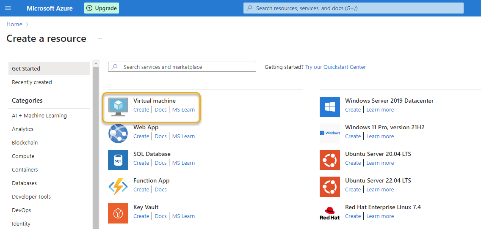Click the Upgrade button

pyautogui.click(x=102, y=8)
